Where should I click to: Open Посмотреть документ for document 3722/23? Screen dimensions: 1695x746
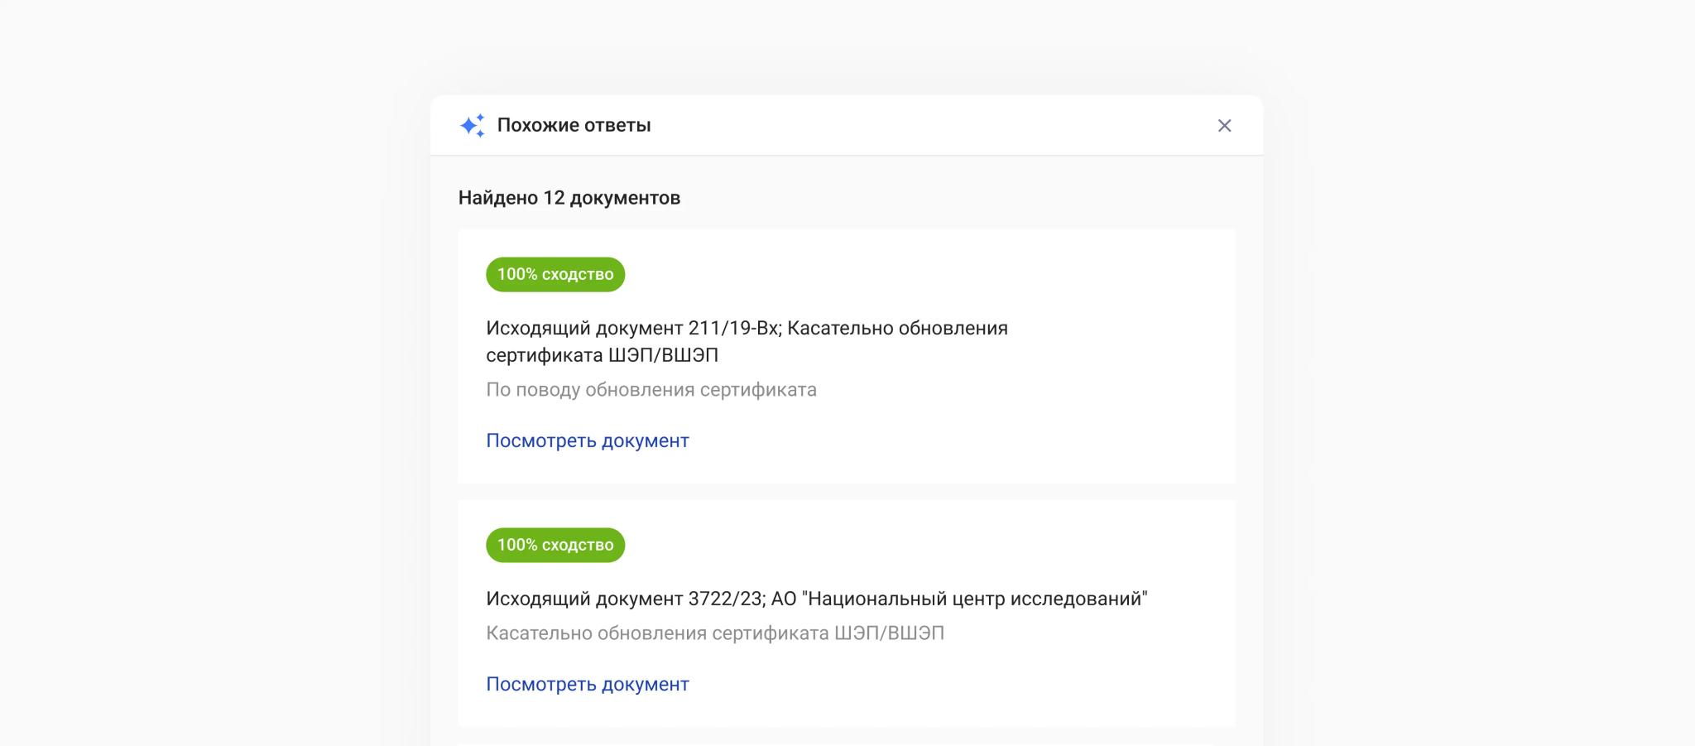tap(587, 684)
